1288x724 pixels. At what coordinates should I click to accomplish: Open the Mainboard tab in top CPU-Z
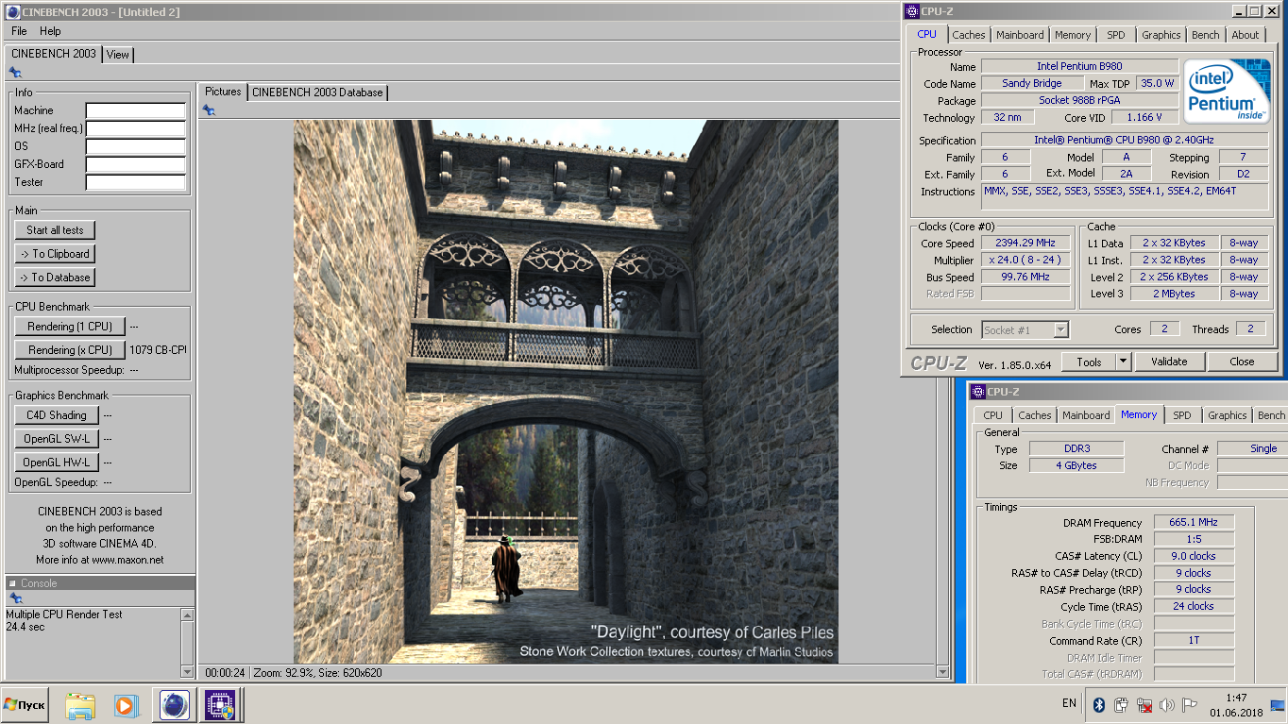1020,35
